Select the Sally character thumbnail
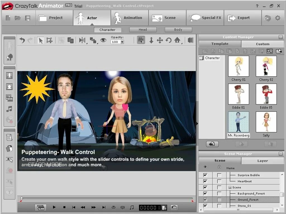Screen dimensions: 286x214 coord(266,122)
